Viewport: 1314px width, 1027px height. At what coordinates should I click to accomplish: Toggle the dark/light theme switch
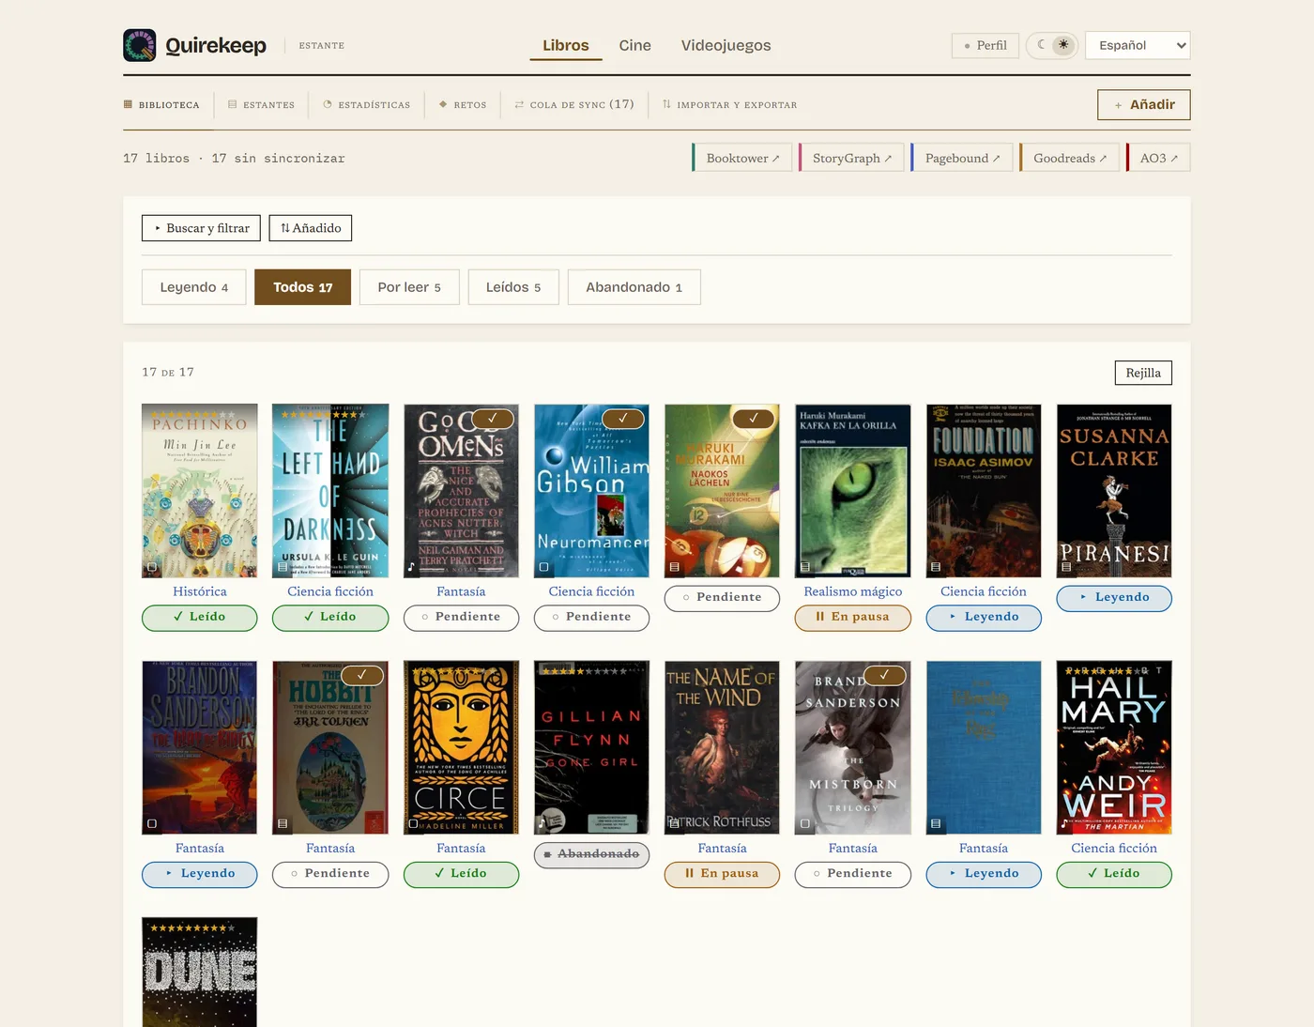pyautogui.click(x=1052, y=45)
